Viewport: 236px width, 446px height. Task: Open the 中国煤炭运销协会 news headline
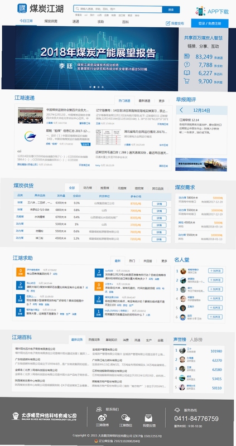(x=68, y=110)
